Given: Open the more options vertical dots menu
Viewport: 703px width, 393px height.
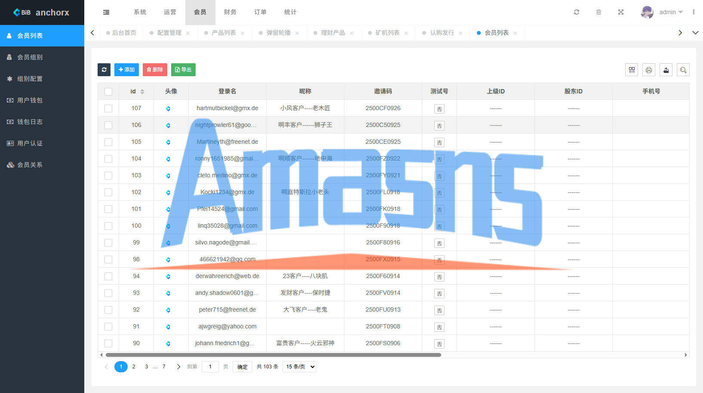Looking at the screenshot, I should 694,12.
